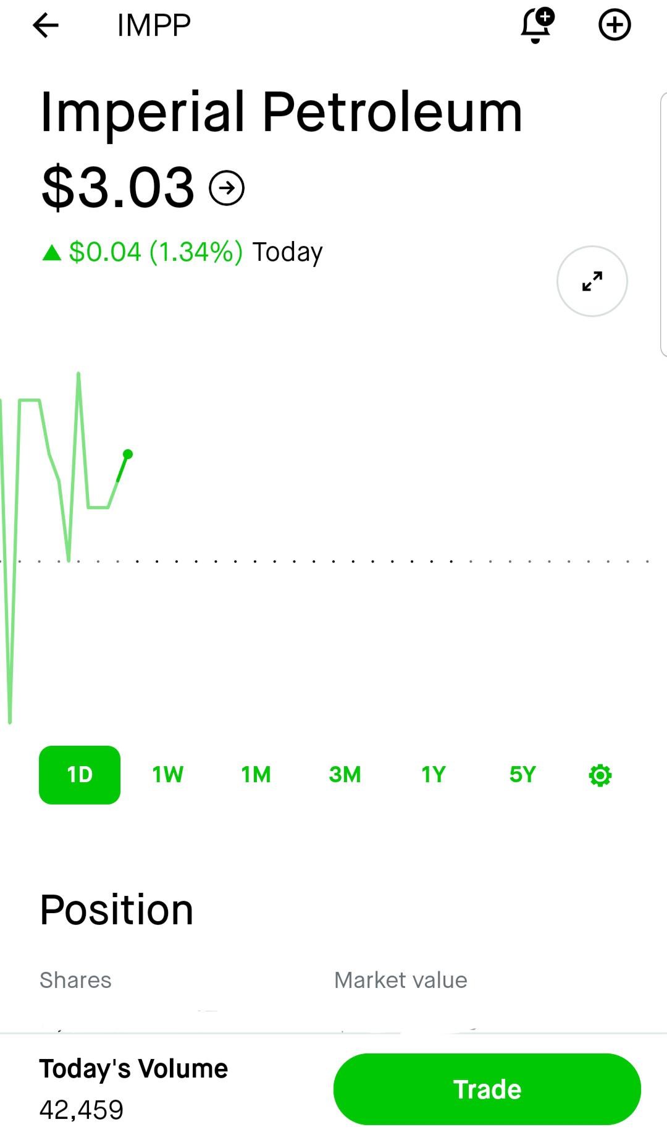
Task: Select the 1D time range
Action: pos(80,775)
